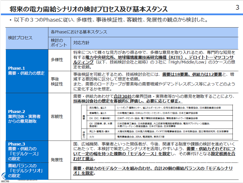This screenshot has width=243, height=183.
Task: Click the 発展性 cell
Action: pos(60,160)
